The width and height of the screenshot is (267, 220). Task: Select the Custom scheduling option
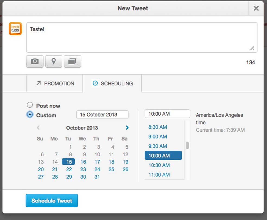point(30,114)
